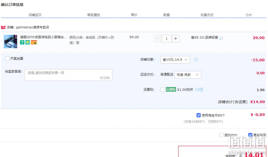Open the garinemax德滚专卖店 shop link
The height and width of the screenshot is (157, 268).
point(32,27)
